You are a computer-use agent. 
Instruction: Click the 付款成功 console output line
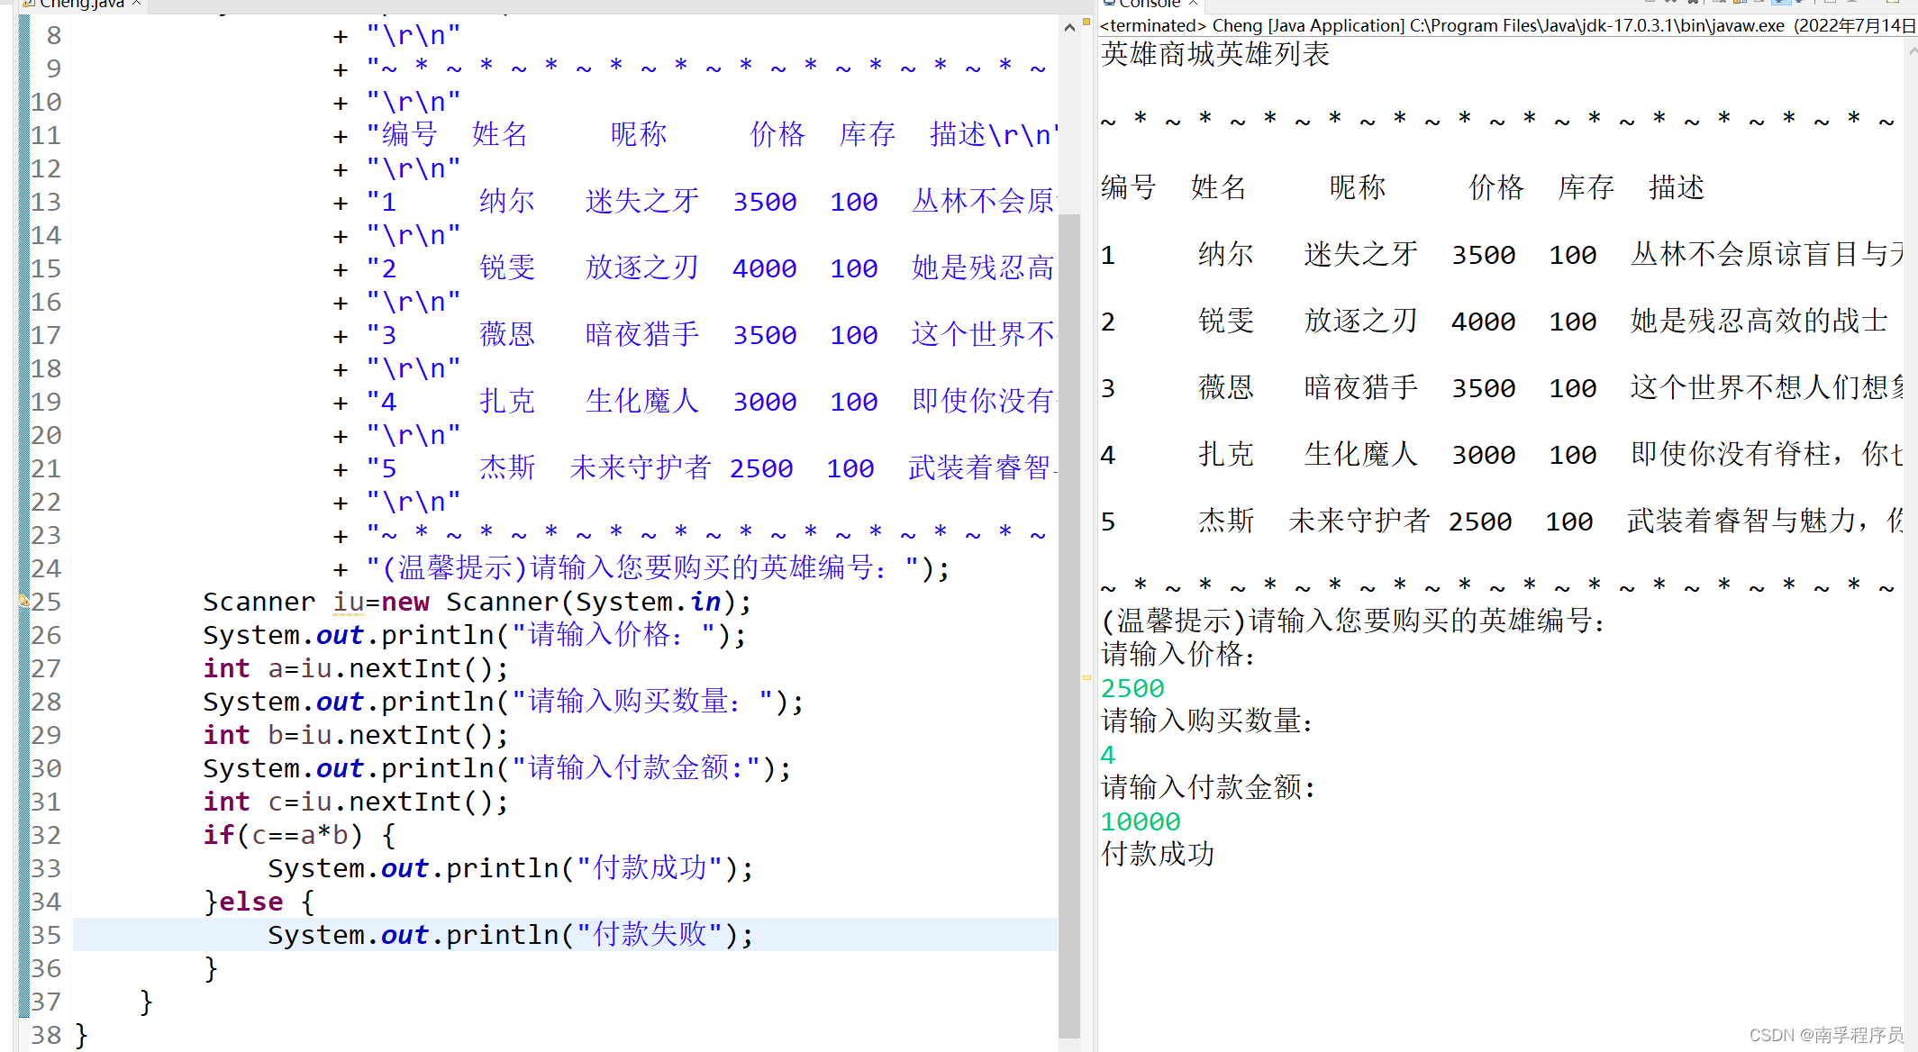point(1158,854)
